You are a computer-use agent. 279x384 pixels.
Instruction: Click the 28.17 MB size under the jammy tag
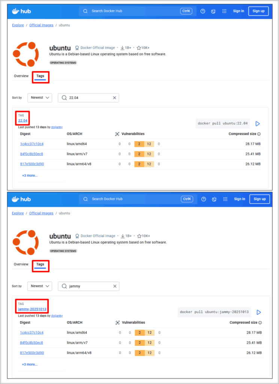pos(254,333)
